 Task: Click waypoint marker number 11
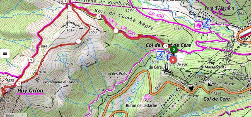pyautogui.click(x=78, y=41)
